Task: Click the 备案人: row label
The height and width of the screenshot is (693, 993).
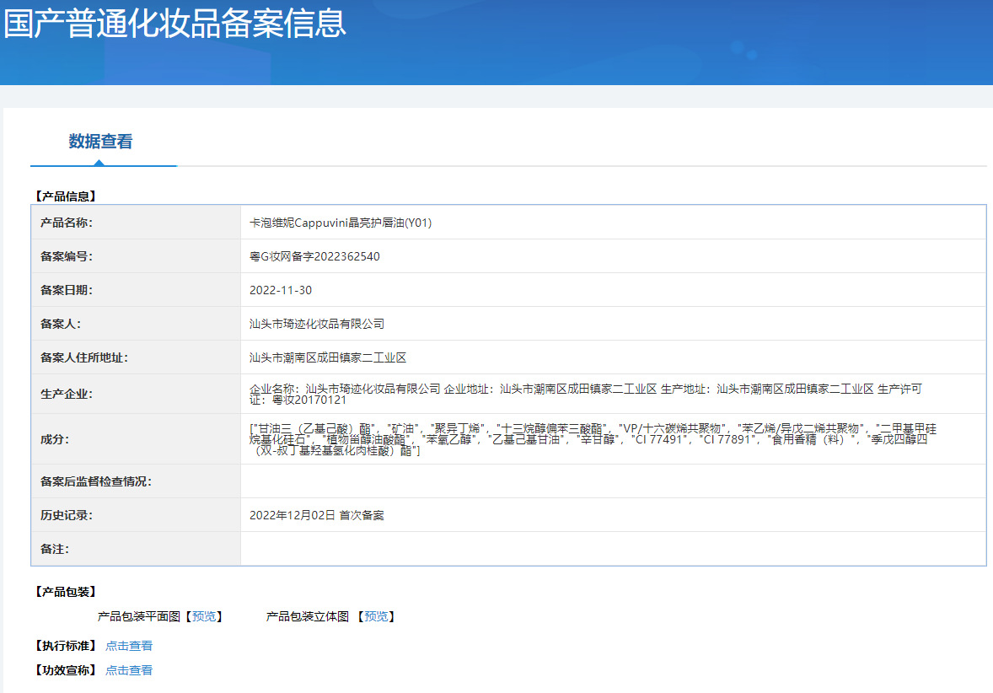Action: 61,324
